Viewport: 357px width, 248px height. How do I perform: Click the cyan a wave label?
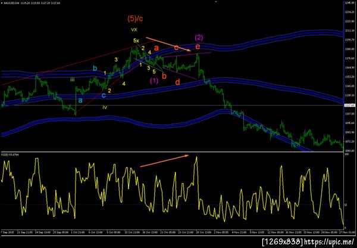click(x=80, y=100)
